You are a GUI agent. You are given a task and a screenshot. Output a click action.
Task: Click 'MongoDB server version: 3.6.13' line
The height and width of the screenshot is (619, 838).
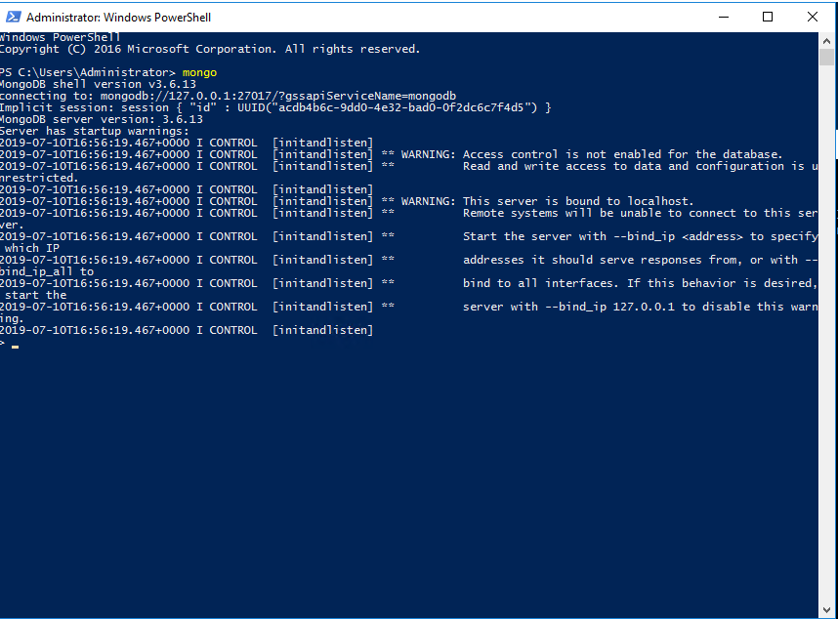[x=102, y=120]
